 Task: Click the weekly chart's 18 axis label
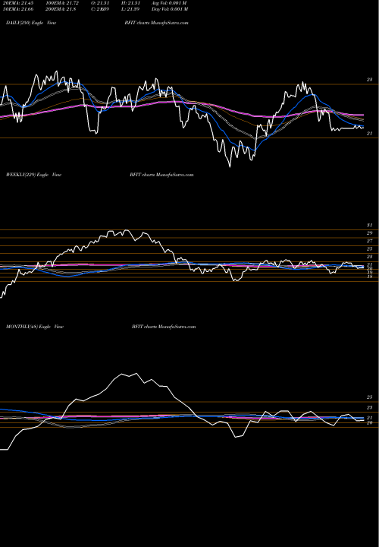pyautogui.click(x=370, y=277)
